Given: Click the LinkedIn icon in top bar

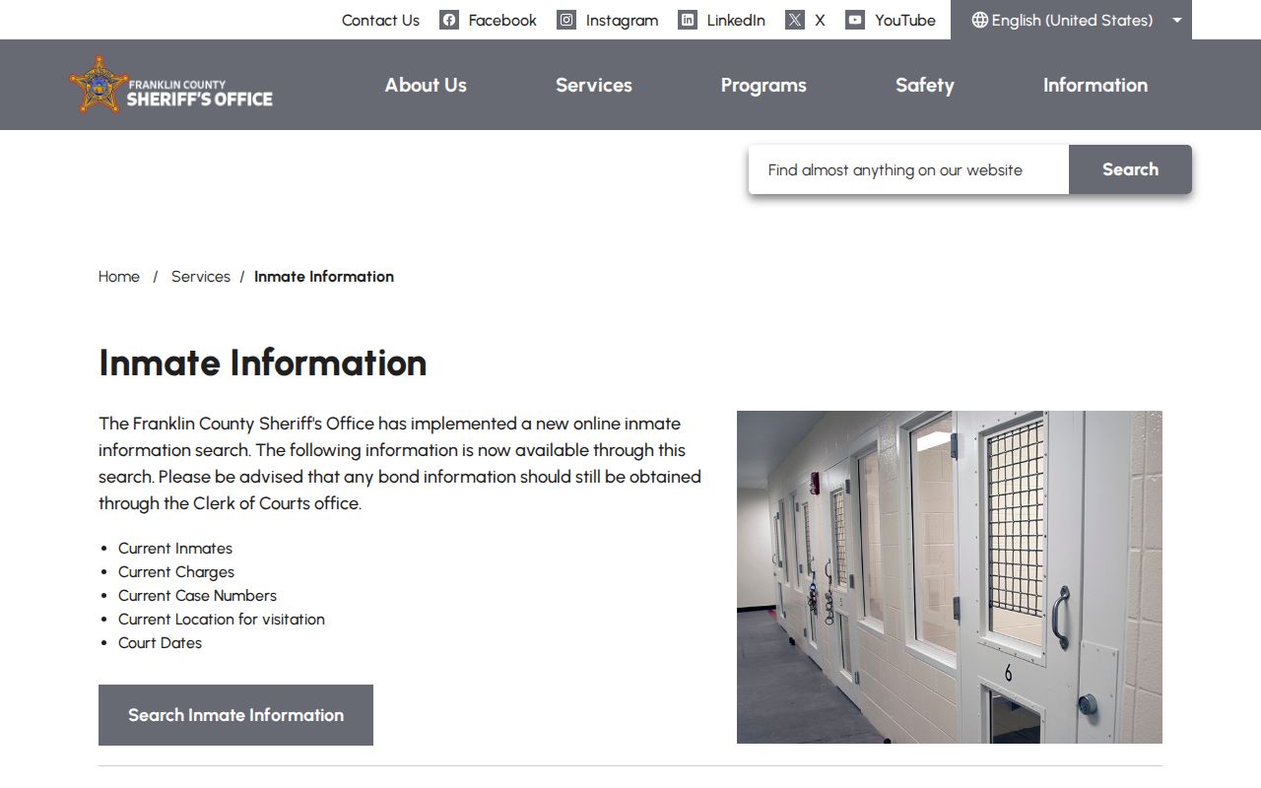Looking at the screenshot, I should (x=688, y=20).
